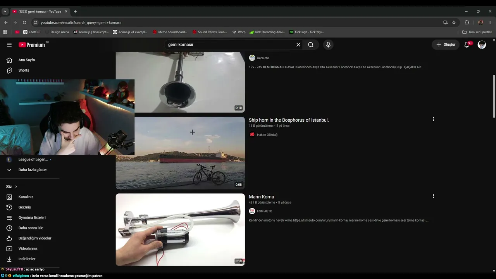Go back with browser back arrow

[6, 22]
